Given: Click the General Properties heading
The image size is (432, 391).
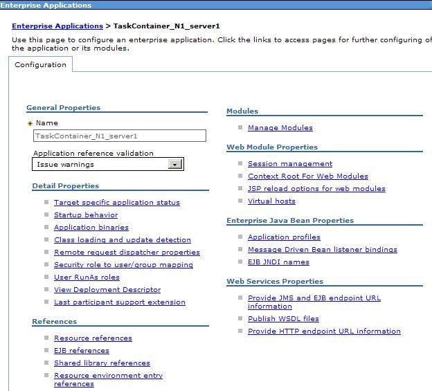Looking at the screenshot, I should pyautogui.click(x=64, y=108).
